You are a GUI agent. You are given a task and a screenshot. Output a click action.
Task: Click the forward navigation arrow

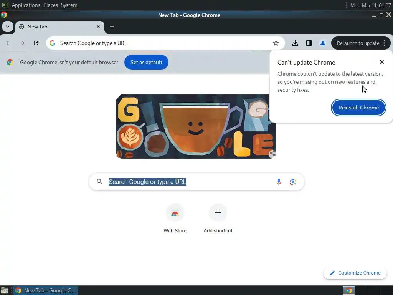[x=22, y=43]
